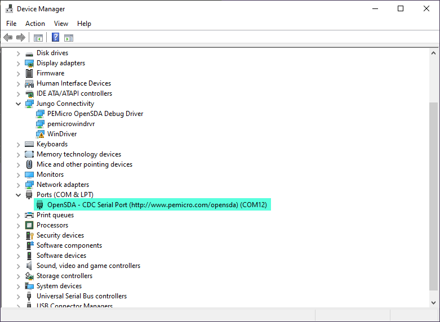The image size is (440, 322).
Task: Click the Disk drives category icon
Action: point(29,53)
